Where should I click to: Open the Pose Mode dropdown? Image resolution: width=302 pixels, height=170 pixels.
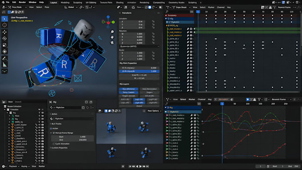pos(17,7)
